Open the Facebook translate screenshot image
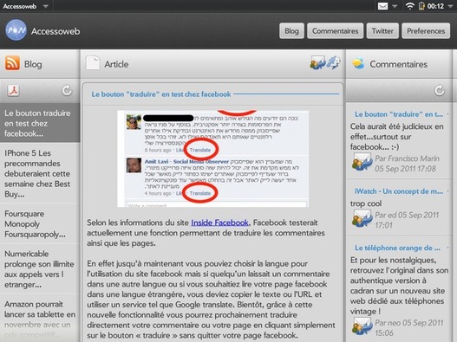Screen dimensions: 457x342 (x=212, y=158)
